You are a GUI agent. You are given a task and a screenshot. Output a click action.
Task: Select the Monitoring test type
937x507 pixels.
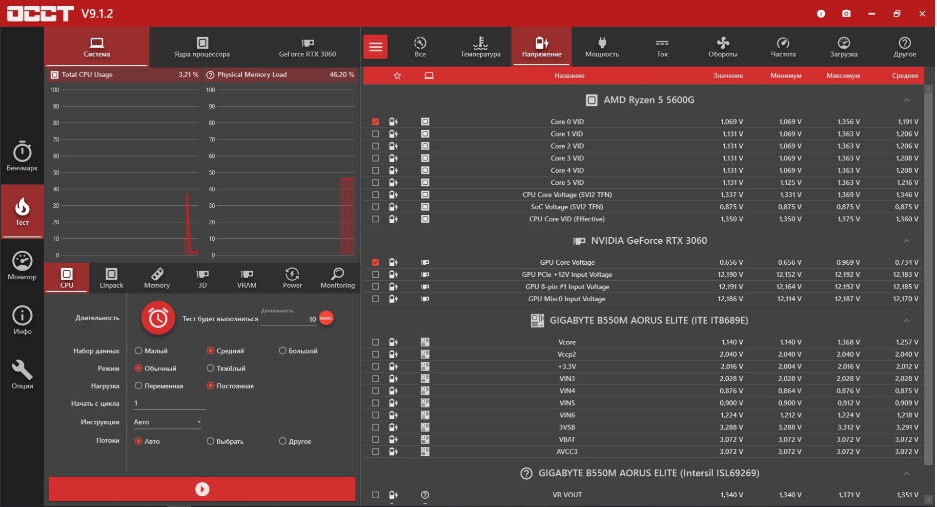pos(337,278)
